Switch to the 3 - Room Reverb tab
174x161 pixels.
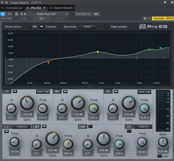click(61, 8)
